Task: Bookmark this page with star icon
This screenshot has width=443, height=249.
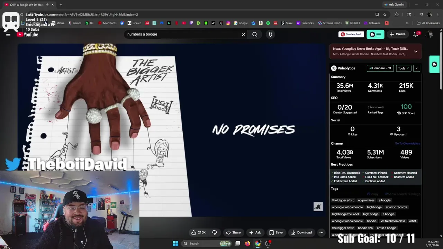Action: pyautogui.click(x=385, y=15)
